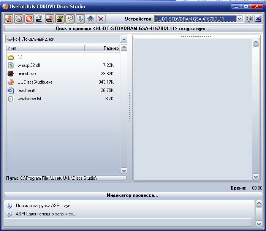
Task: Open the blue info bubble toolbar icon
Action: (80, 19)
